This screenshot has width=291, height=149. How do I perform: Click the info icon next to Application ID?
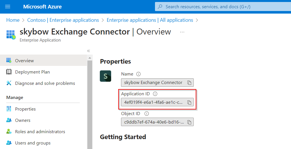click(155, 94)
